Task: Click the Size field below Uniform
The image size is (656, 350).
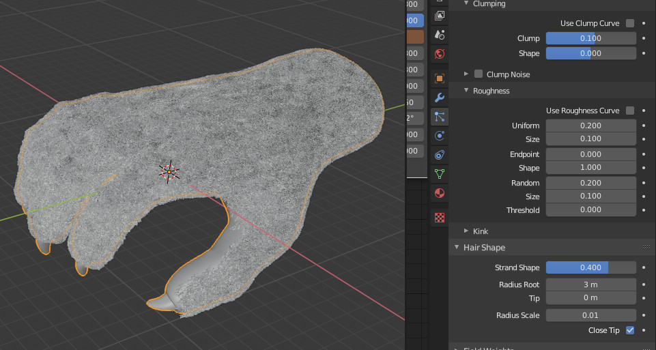Action: click(590, 138)
